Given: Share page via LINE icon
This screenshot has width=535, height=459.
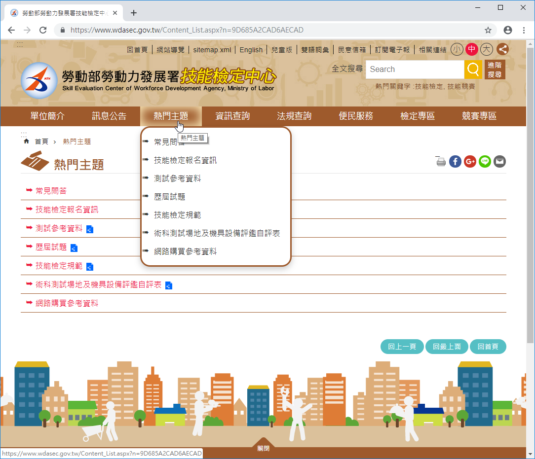Looking at the screenshot, I should [x=485, y=161].
